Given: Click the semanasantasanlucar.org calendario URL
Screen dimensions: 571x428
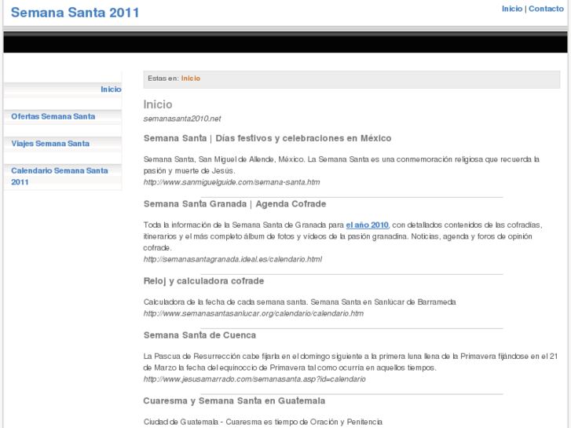Looking at the screenshot, I should coord(253,313).
